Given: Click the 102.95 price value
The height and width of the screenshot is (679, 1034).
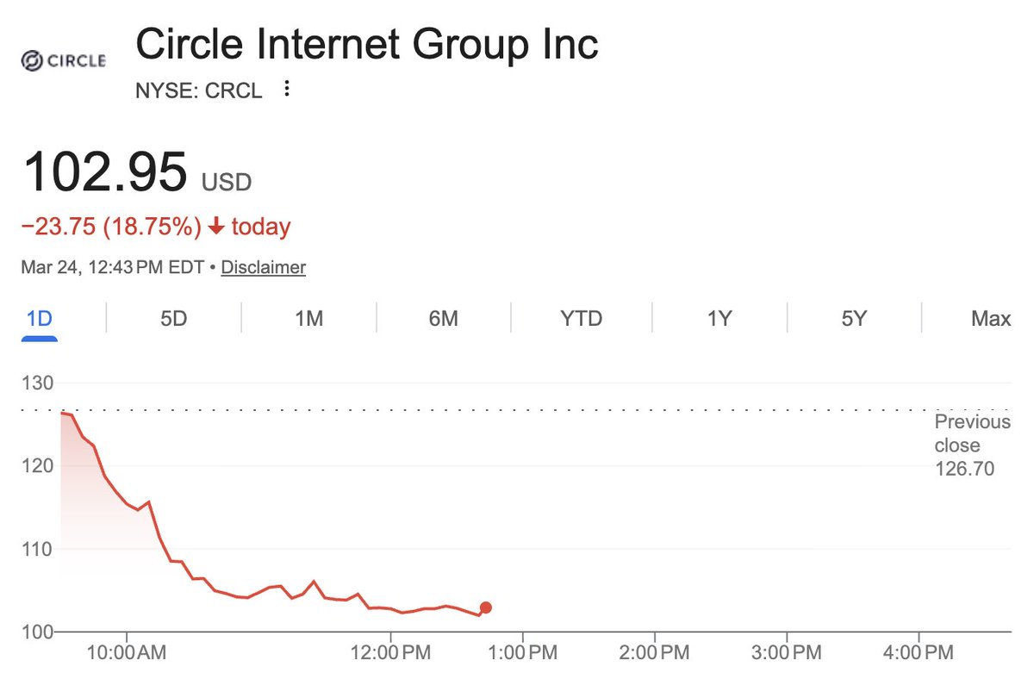Looking at the screenshot, I should pyautogui.click(x=104, y=172).
